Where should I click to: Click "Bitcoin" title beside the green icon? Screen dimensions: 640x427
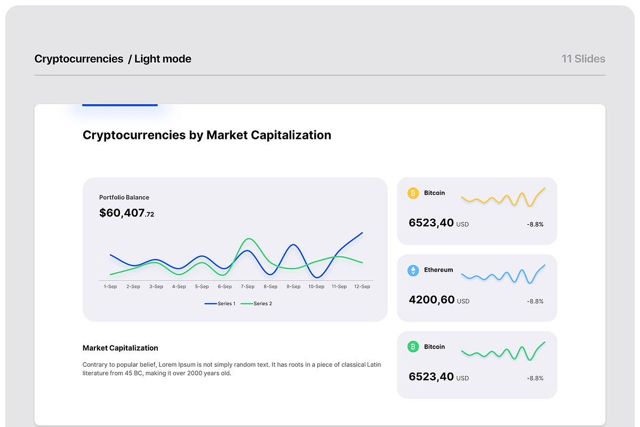coord(435,347)
